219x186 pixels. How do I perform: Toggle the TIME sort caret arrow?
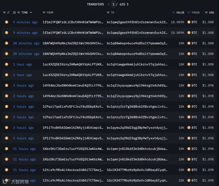pos(31,13)
